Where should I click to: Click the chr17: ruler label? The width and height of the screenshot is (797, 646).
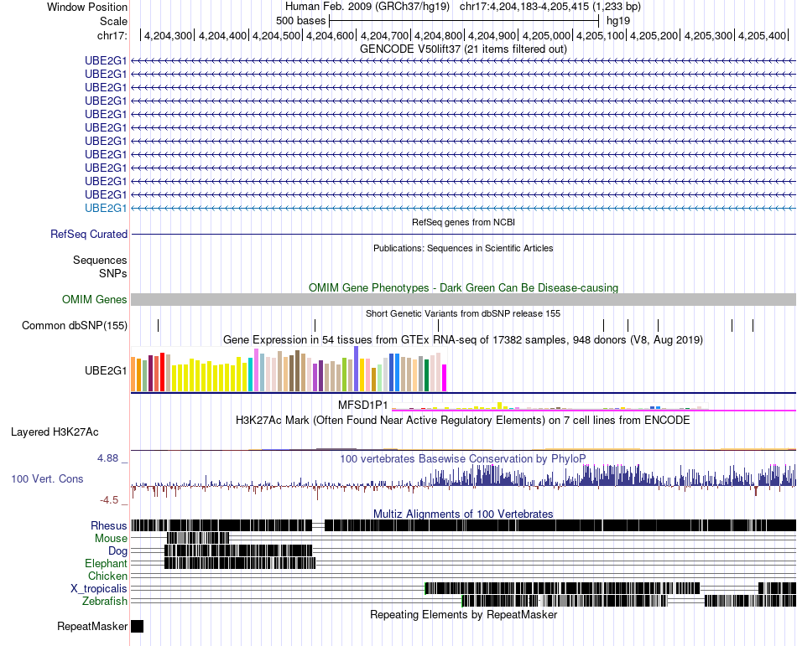tap(112, 35)
